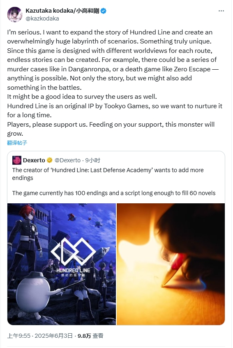Click the gold verified badge beside Dexerto
The height and width of the screenshot is (348, 233).
click(49, 160)
